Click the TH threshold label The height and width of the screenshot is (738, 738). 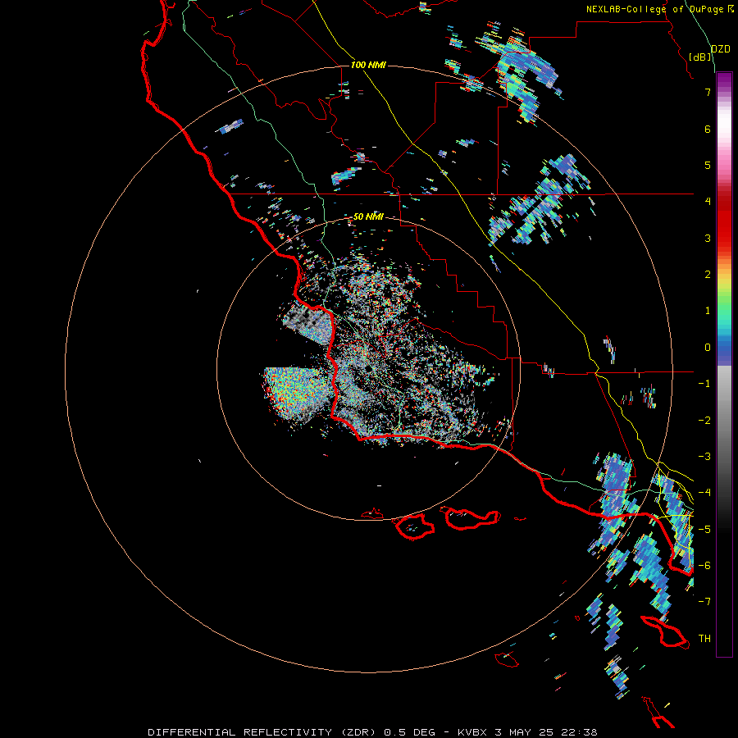click(704, 639)
